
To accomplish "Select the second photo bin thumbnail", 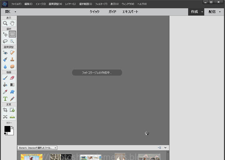I will [x=61, y=157].
